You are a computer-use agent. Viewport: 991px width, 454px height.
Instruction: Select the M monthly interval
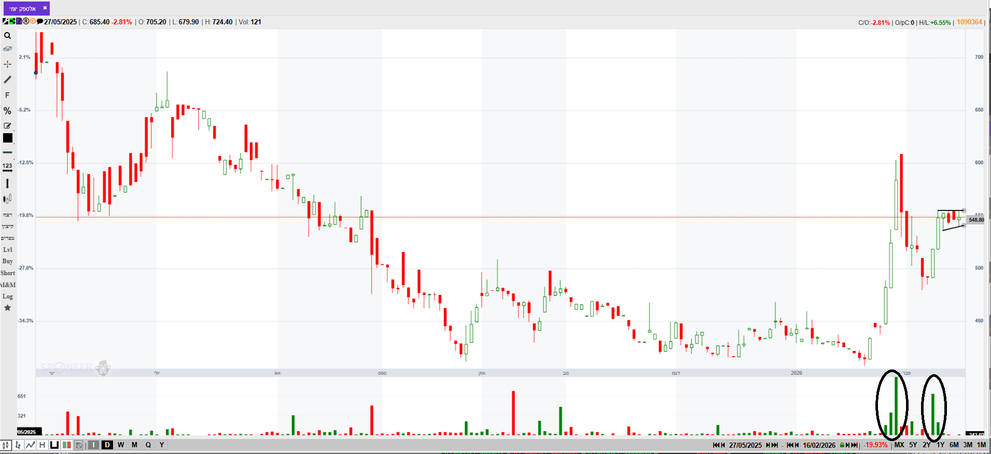coord(135,445)
